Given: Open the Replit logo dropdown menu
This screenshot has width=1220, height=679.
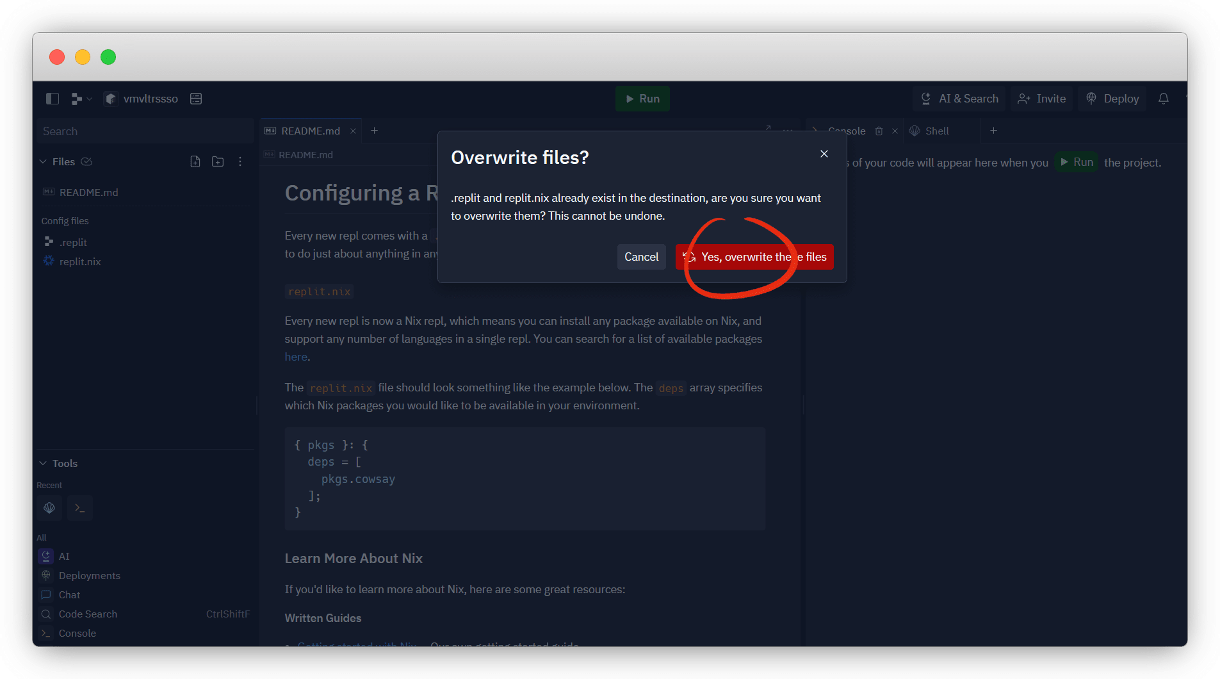Looking at the screenshot, I should coord(81,99).
